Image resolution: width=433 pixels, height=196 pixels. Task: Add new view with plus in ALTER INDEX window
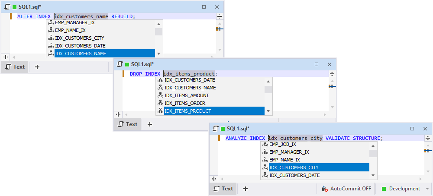37,67
